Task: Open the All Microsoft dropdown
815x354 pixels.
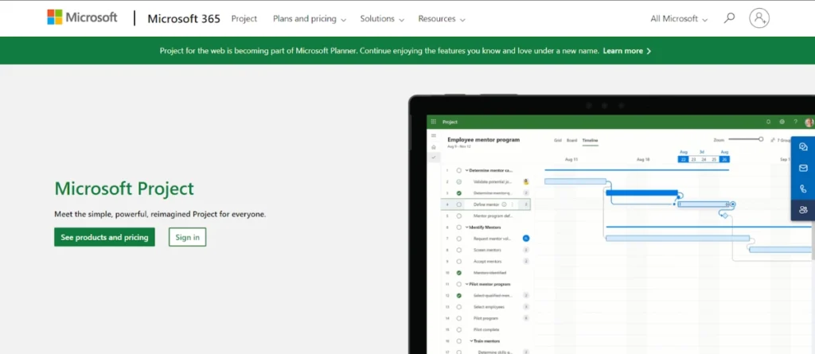Action: pos(679,19)
